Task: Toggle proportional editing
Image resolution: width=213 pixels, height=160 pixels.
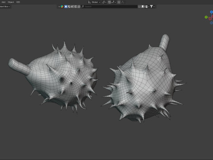Action: pos(119,2)
